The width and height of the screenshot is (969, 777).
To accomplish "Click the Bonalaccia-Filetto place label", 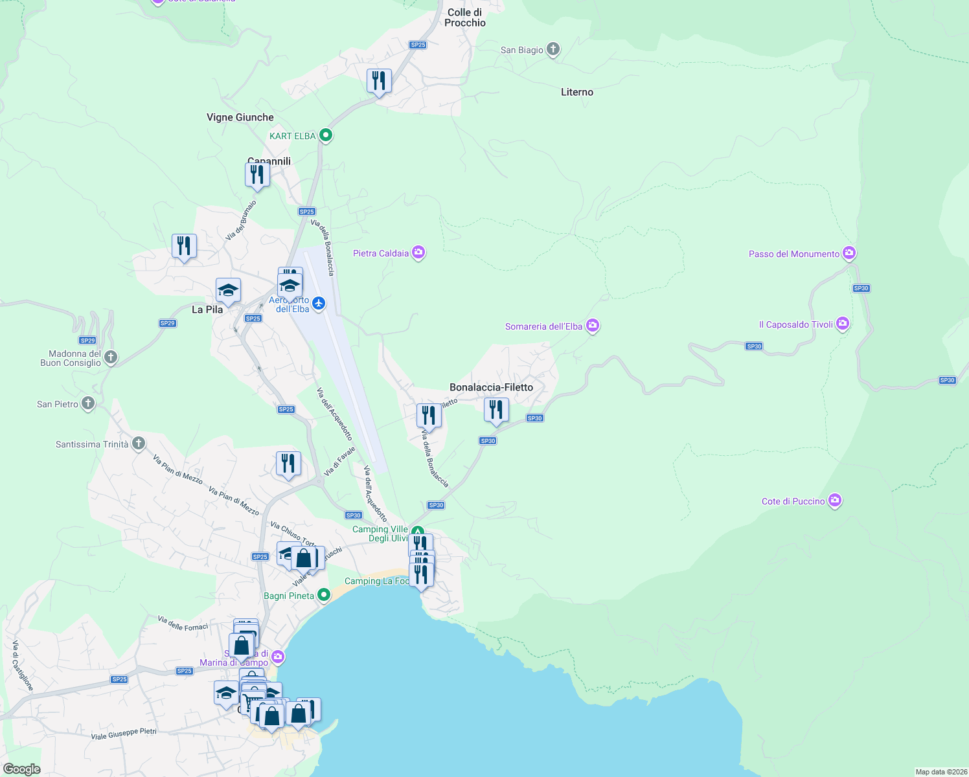I will click(x=491, y=387).
